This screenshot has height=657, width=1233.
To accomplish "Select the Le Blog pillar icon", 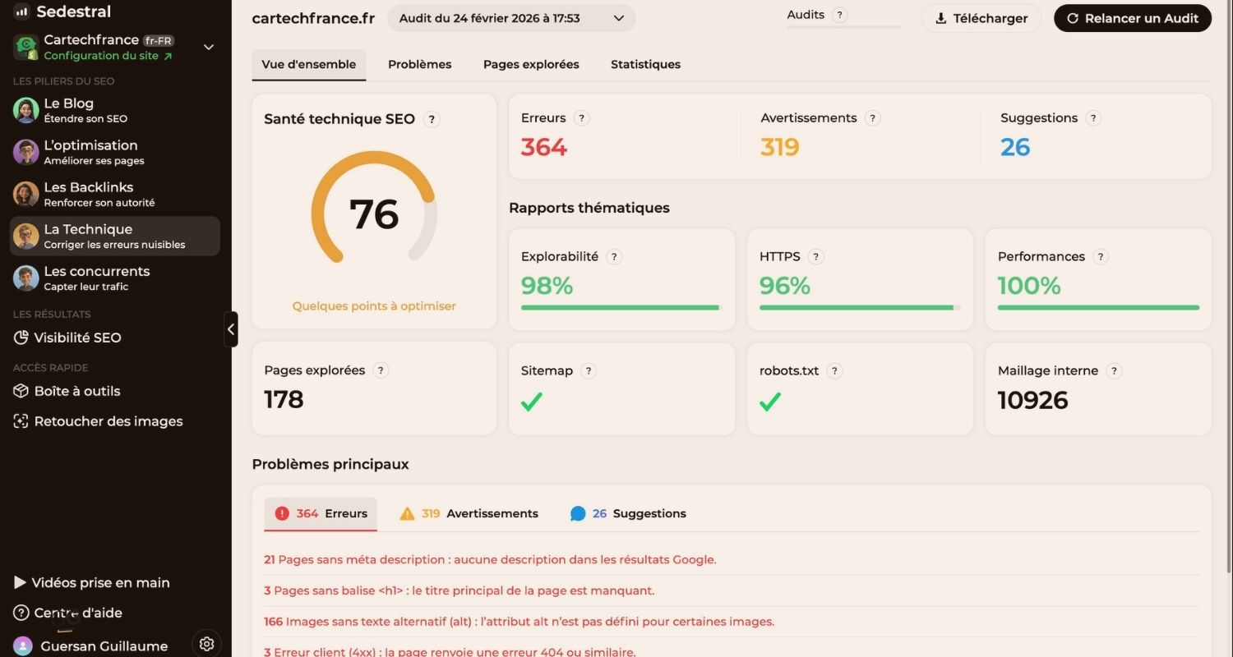I will [x=25, y=109].
